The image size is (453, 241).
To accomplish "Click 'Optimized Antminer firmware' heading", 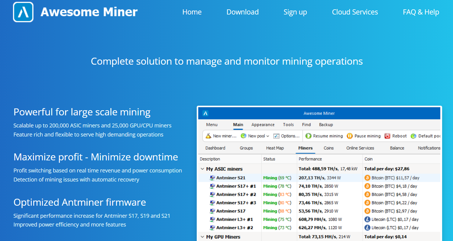I will point(80,202).
